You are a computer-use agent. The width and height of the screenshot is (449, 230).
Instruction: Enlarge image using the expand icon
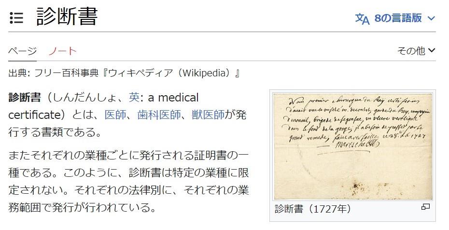tap(425, 206)
